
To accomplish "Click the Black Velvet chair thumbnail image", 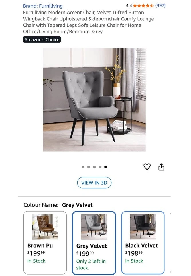I will 143,227.
